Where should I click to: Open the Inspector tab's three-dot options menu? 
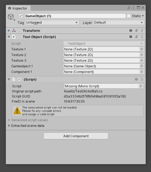pos(133,8)
